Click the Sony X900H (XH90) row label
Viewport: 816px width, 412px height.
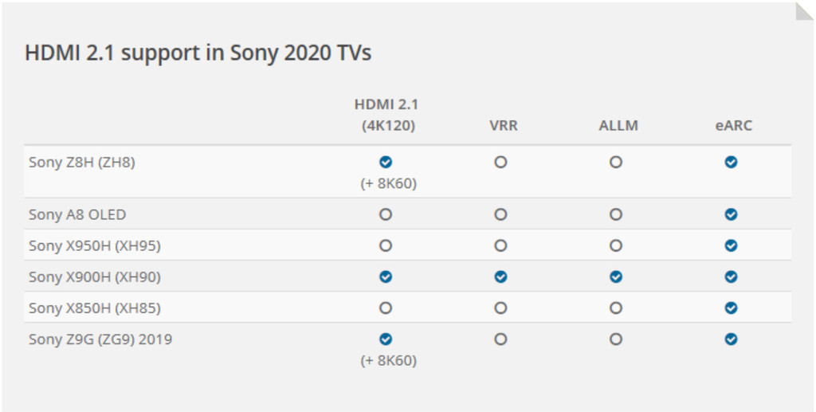point(95,277)
